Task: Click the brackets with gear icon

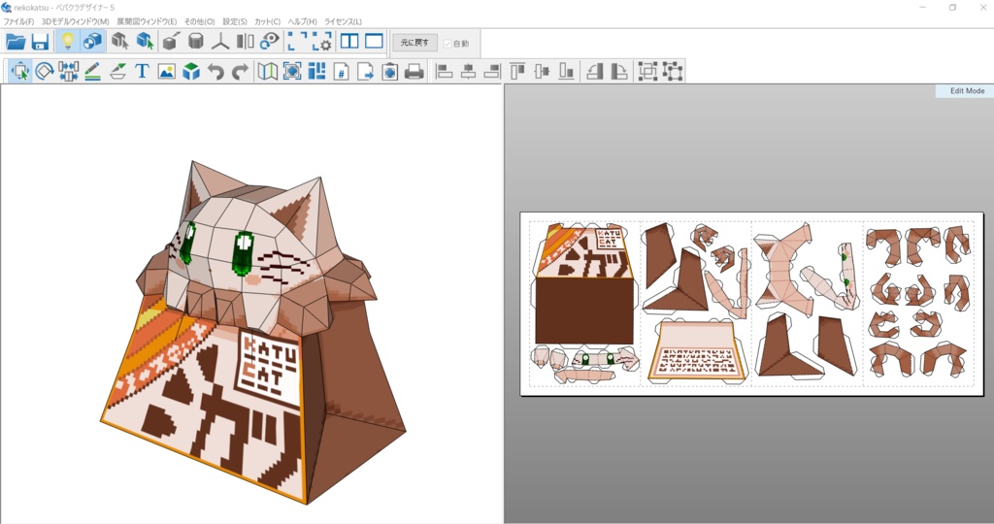Action: point(321,42)
